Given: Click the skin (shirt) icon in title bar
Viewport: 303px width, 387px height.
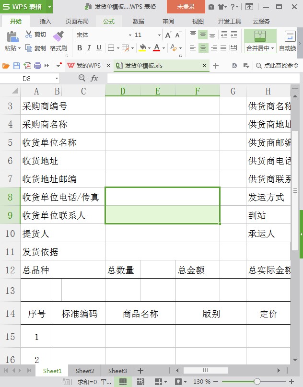Looking at the screenshot, I should [221, 7].
